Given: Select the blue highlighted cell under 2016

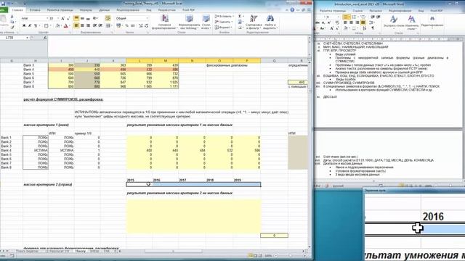Looking at the screenshot, I should 166,184.
